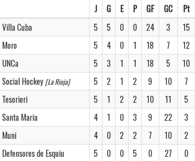This screenshot has height=161, width=195.
Task: Click the P losses column header
Action: [135, 9]
